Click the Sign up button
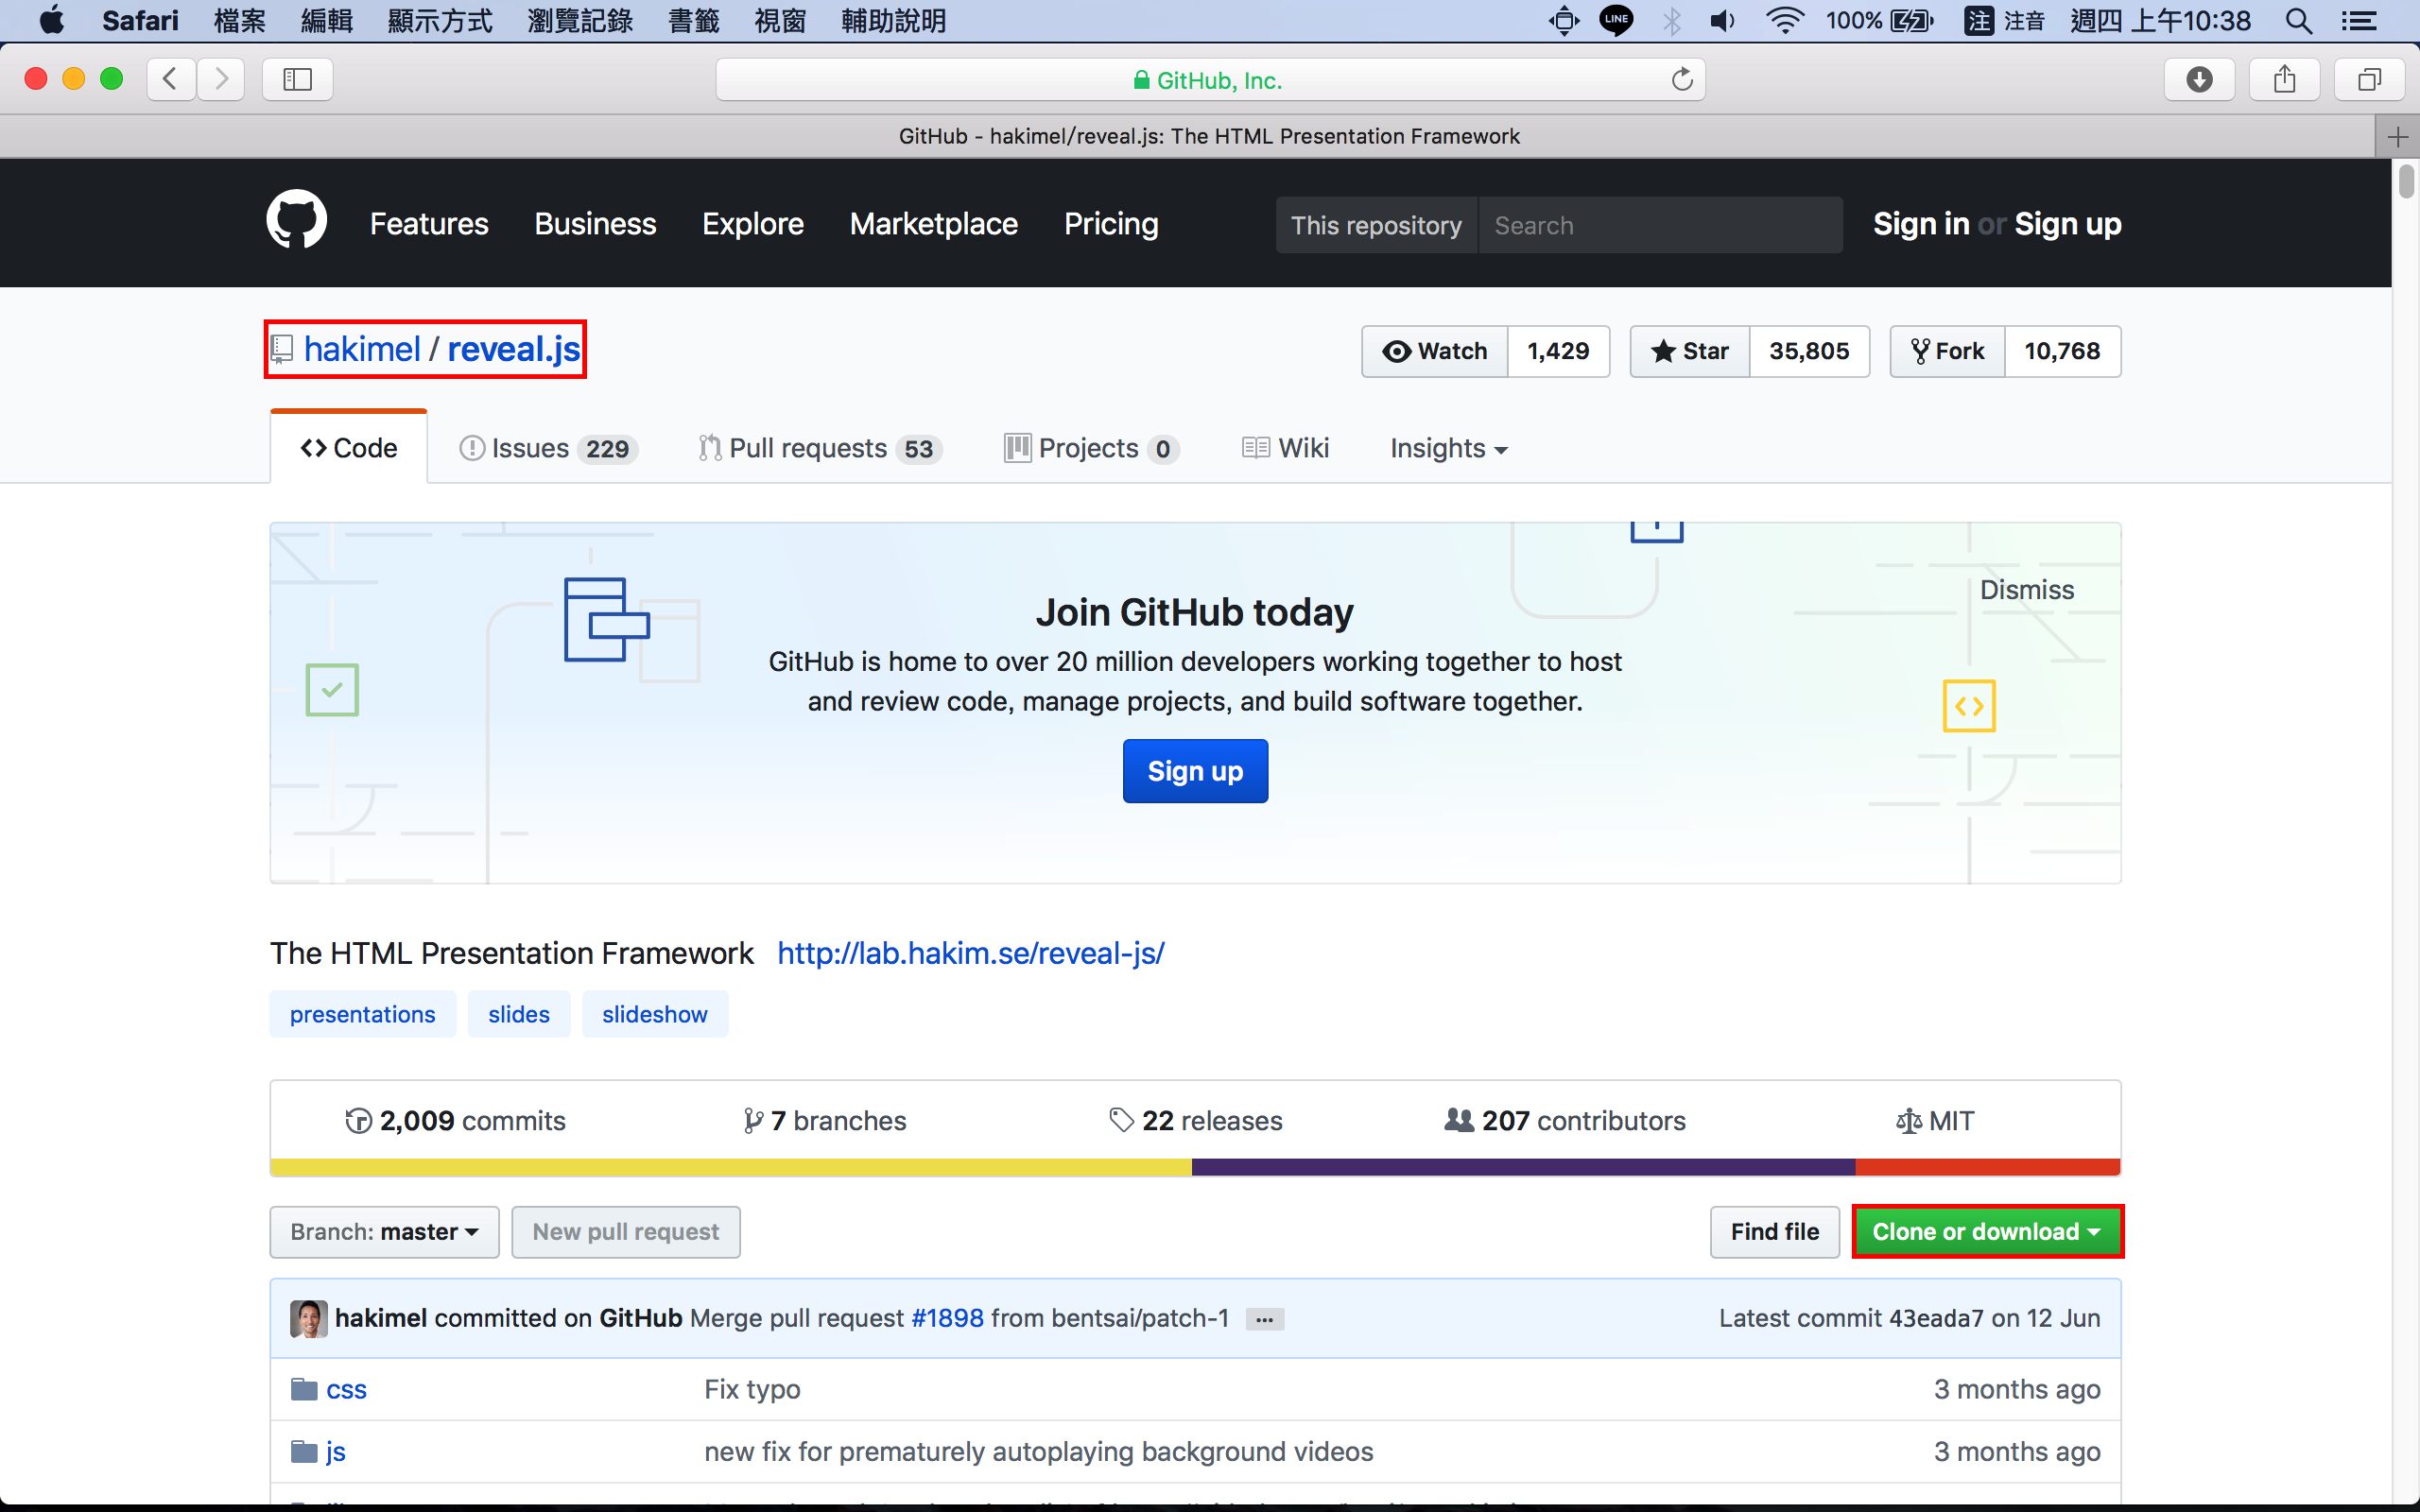The width and height of the screenshot is (2420, 1512). 1195,770
